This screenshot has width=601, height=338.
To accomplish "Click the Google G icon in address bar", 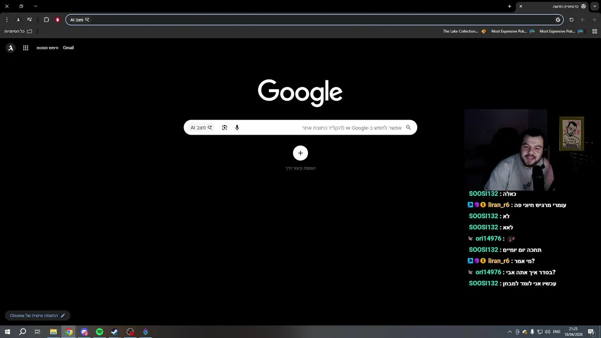I will (x=558, y=20).
